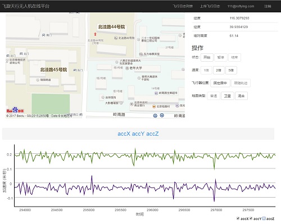The height and width of the screenshot is (224, 281).
Task: Click the 297000 time axis label
Action: pos(216,210)
